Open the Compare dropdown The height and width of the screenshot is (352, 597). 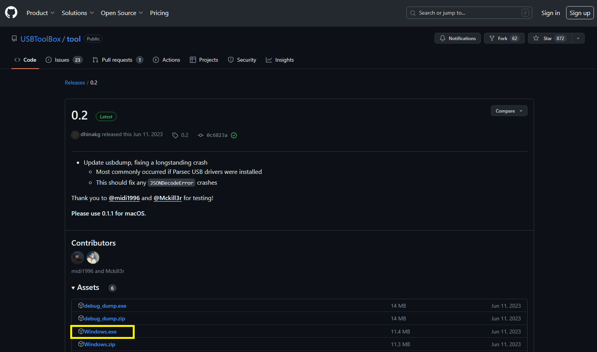click(509, 111)
